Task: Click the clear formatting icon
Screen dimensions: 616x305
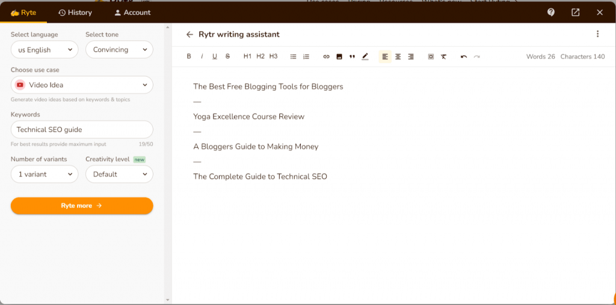Action: click(x=443, y=56)
